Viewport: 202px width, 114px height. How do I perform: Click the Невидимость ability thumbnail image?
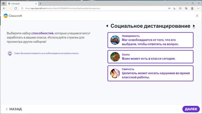[x=115, y=40]
